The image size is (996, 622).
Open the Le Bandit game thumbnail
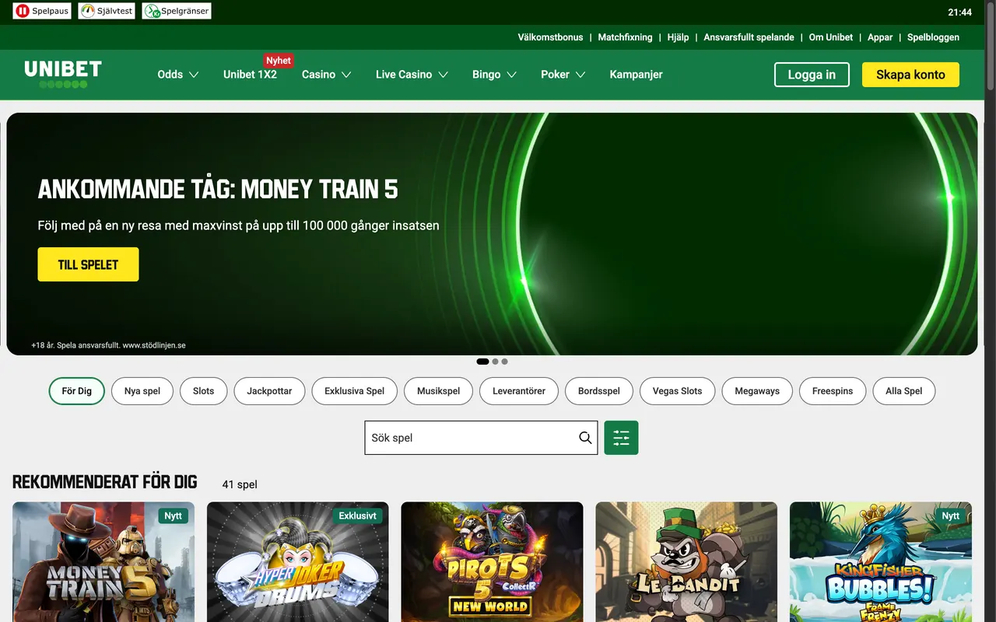(686, 561)
